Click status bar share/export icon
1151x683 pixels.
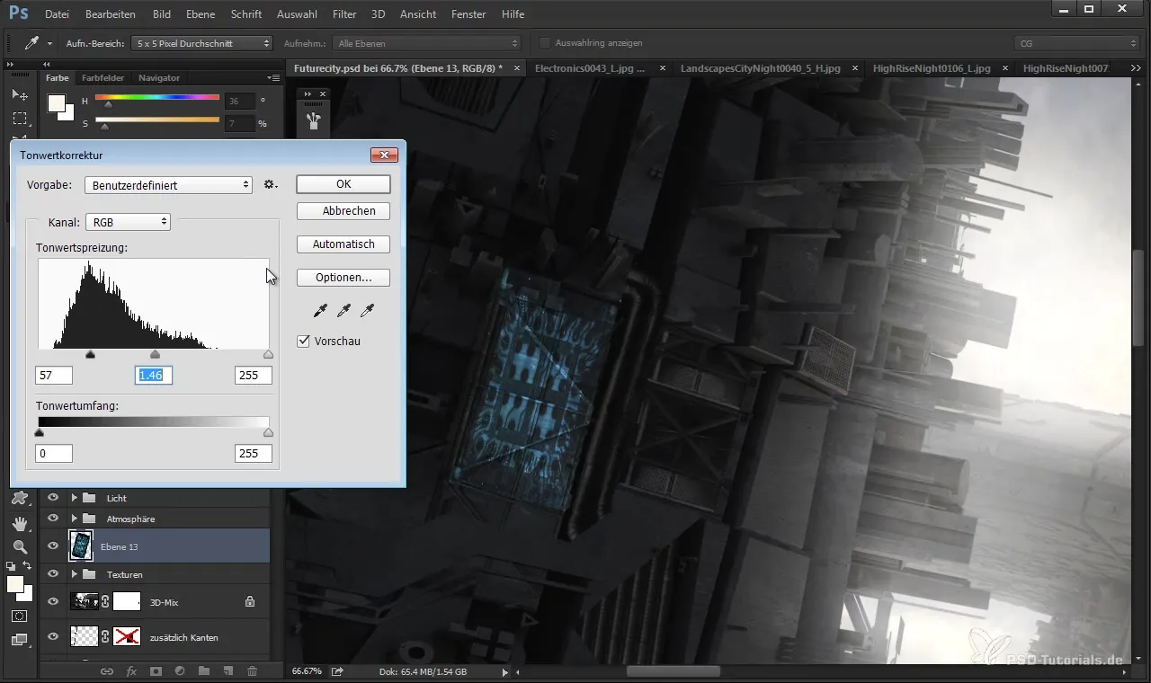pos(337,671)
